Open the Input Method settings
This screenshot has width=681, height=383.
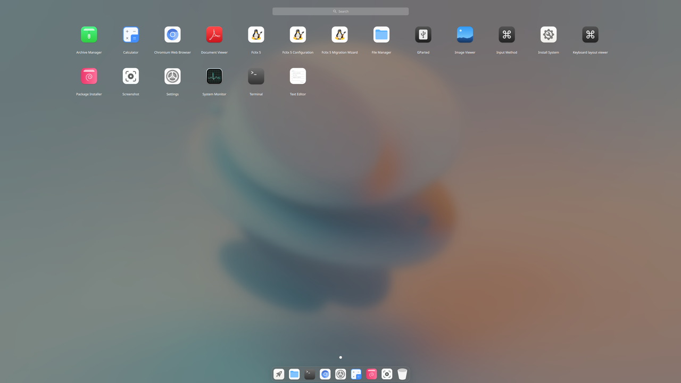506,34
